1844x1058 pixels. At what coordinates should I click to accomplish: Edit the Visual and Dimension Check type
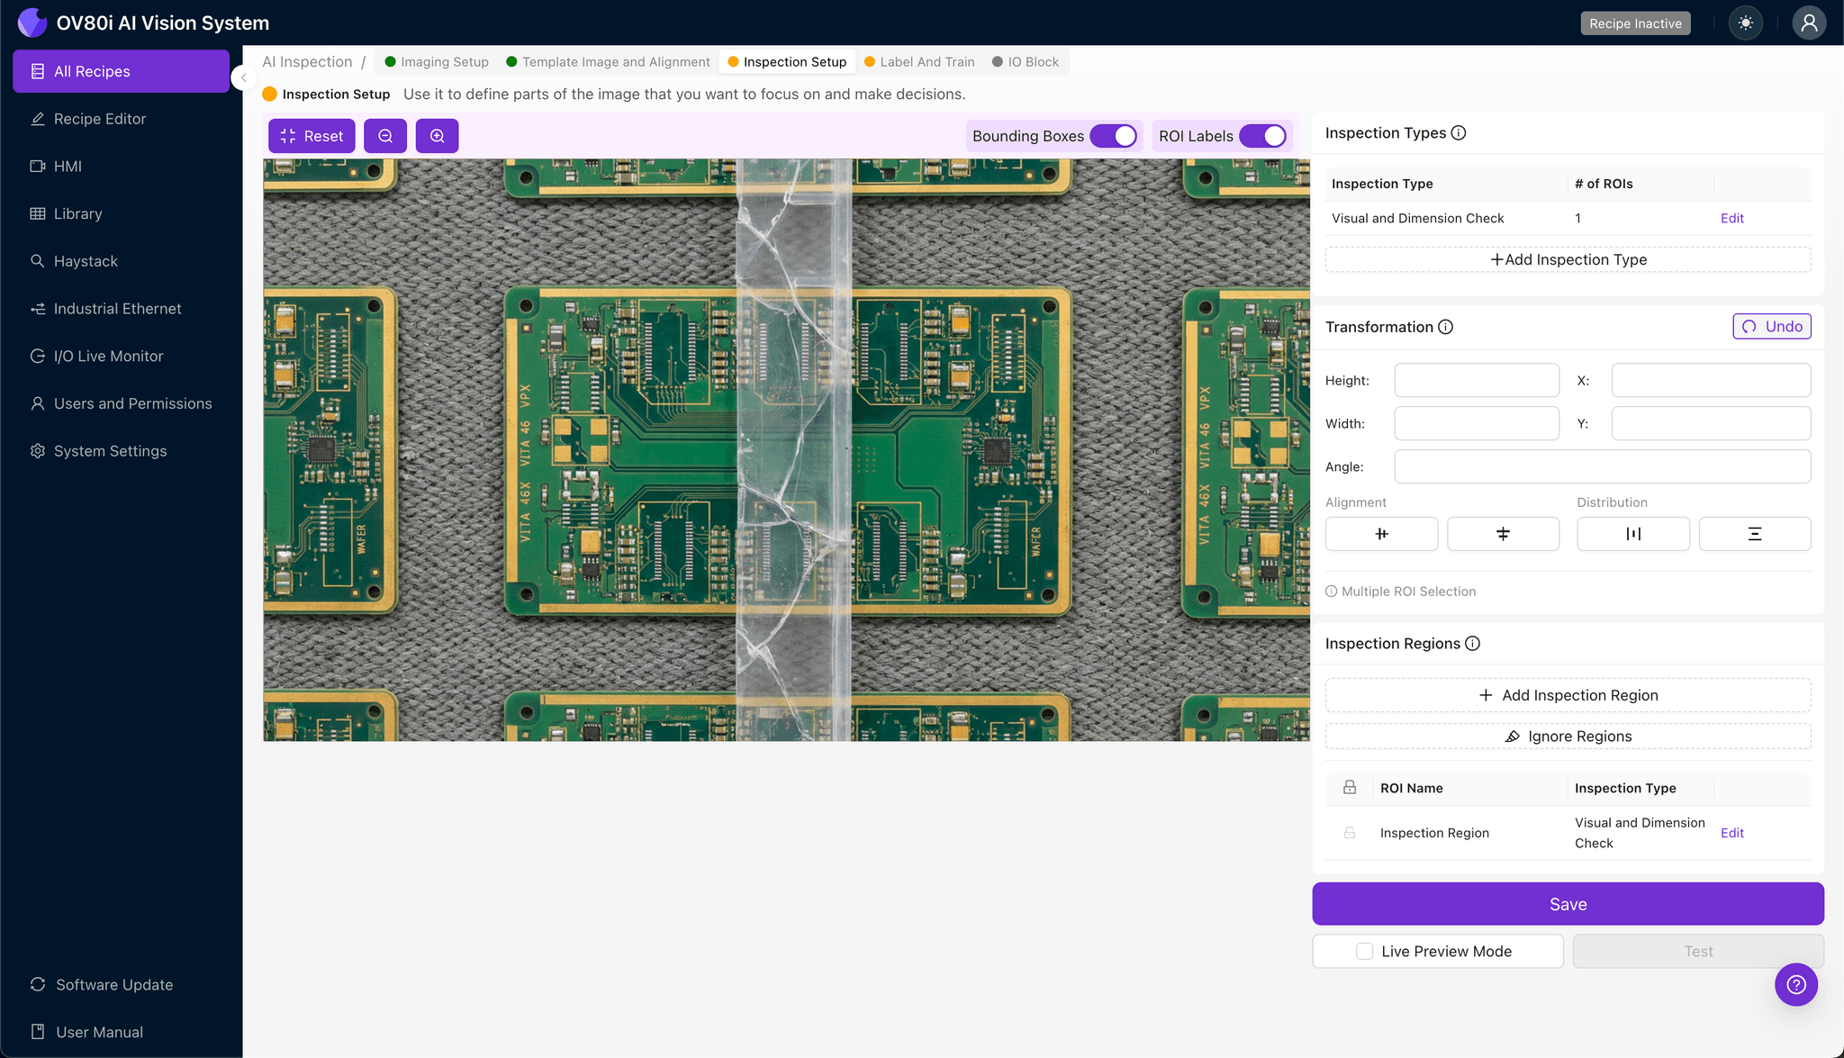point(1731,218)
